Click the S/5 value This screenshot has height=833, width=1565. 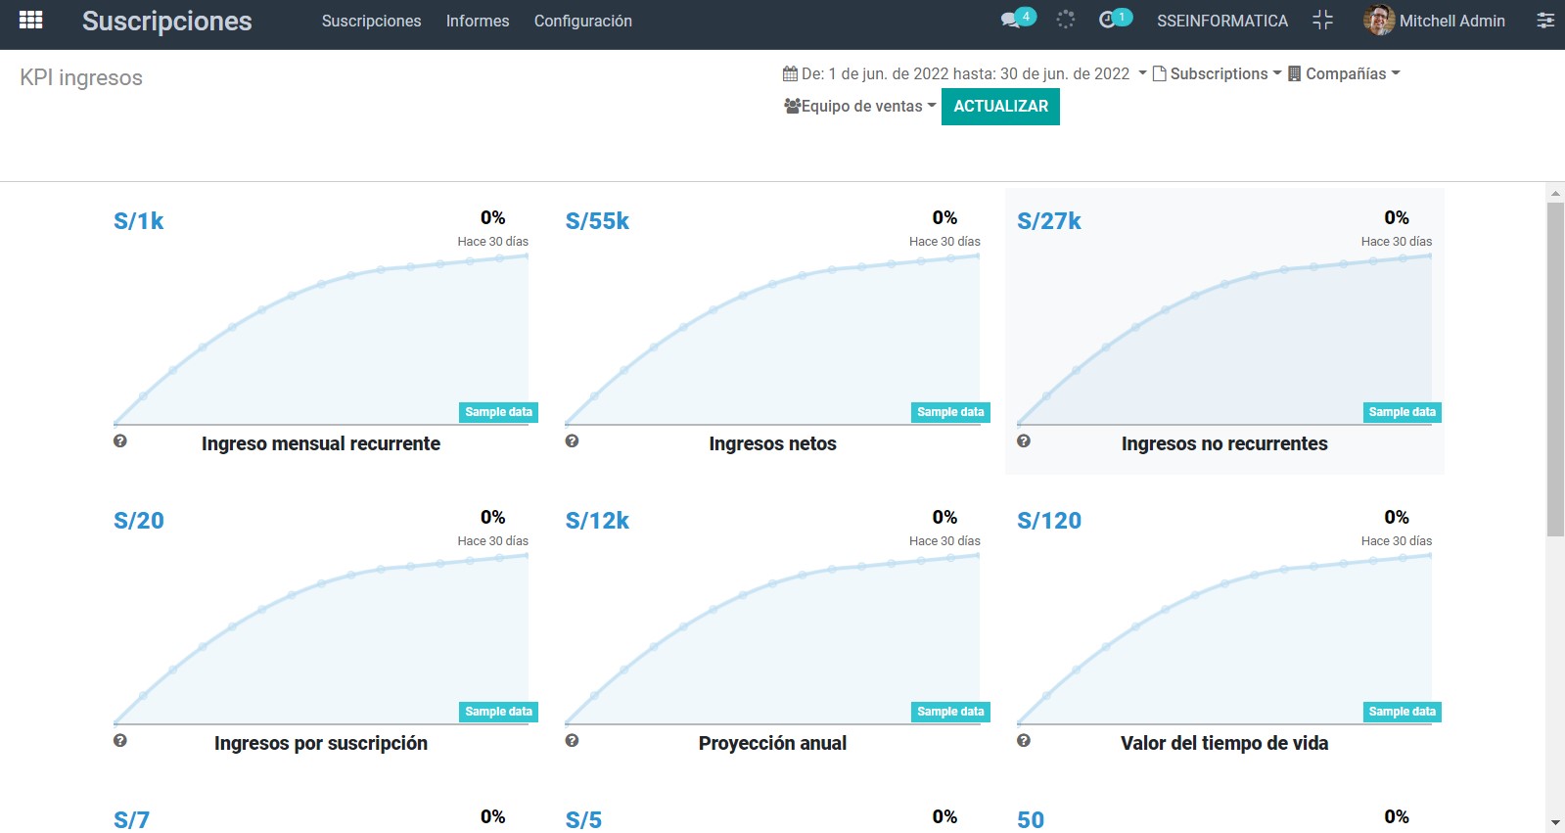583,820
